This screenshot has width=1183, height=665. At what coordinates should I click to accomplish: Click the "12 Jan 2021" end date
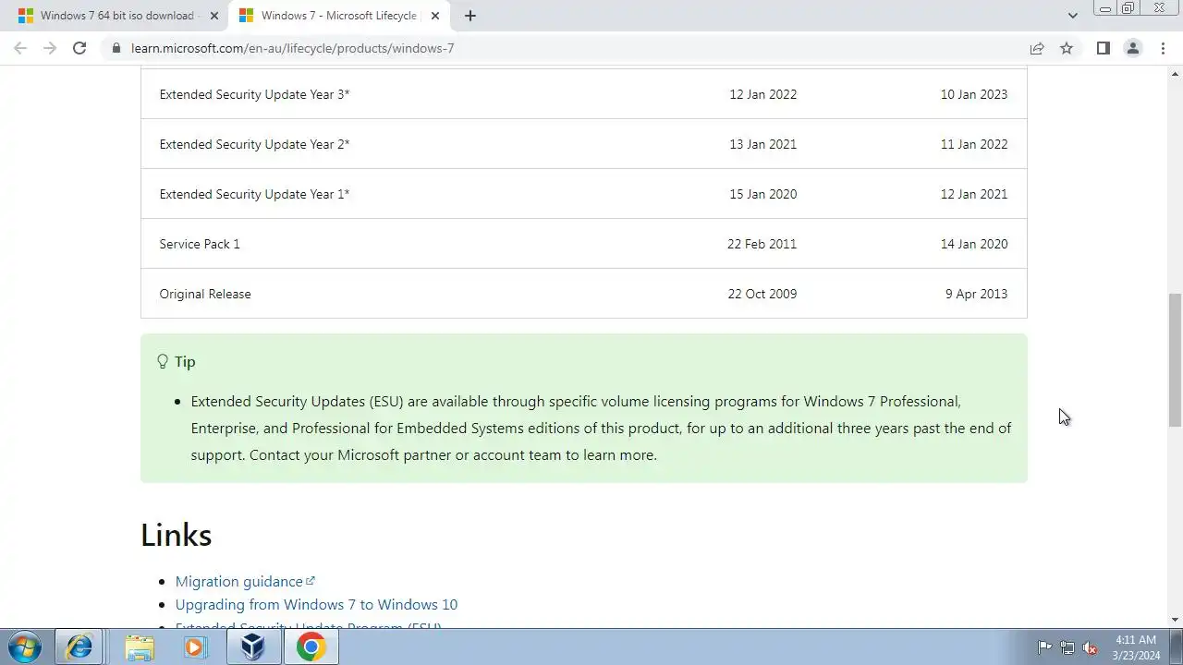coord(974,194)
